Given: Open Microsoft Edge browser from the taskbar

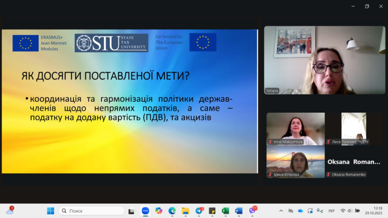Looking at the screenshot, I should [172, 211].
